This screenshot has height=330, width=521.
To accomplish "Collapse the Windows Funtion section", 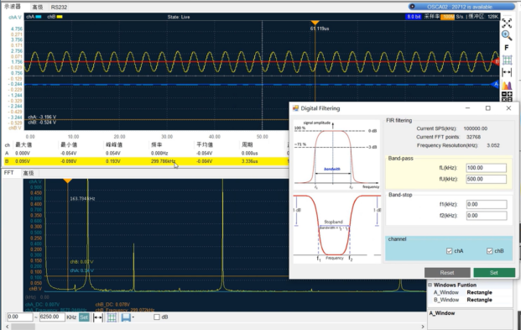I will 430,285.
